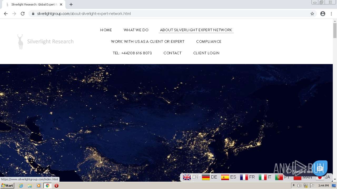337x189 pixels.
Task: Open Chrome's three-dot menu
Action: (331, 14)
